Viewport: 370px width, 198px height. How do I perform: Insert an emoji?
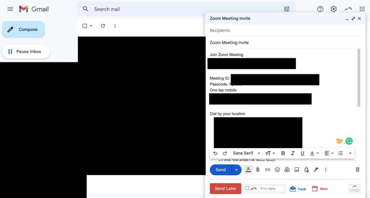tap(277, 170)
